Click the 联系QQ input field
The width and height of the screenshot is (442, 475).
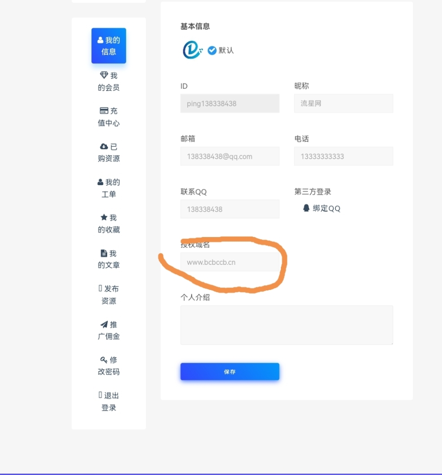(230, 209)
